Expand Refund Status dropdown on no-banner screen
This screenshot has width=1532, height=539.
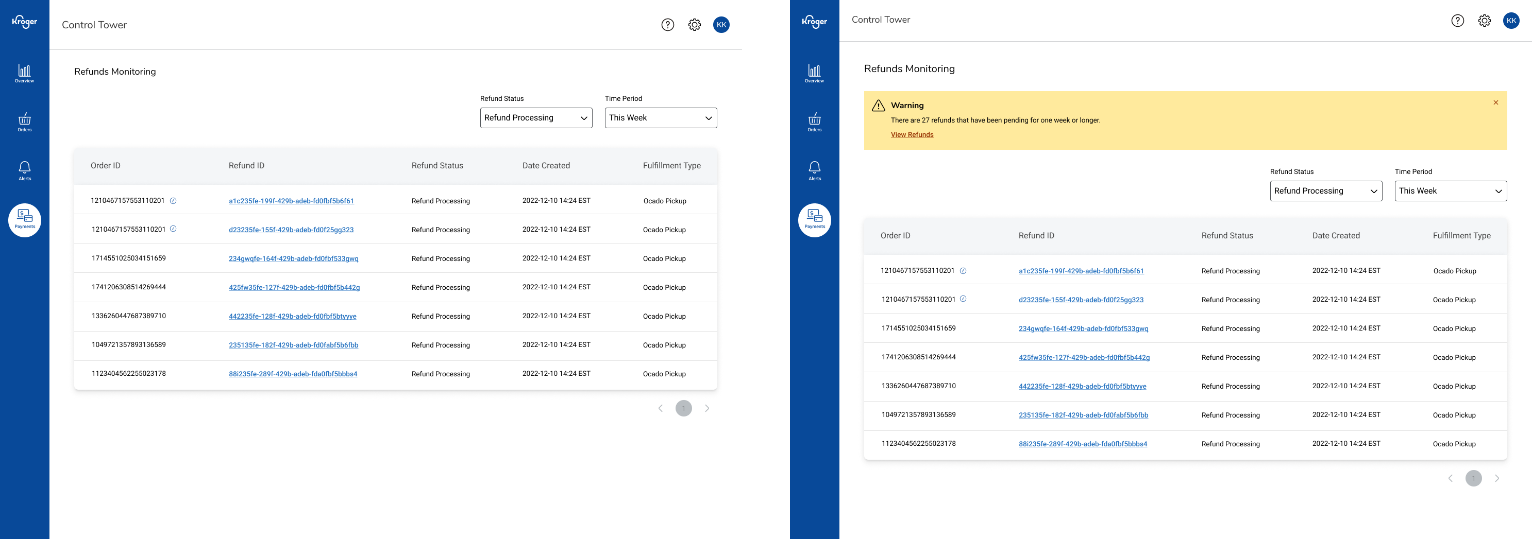536,118
